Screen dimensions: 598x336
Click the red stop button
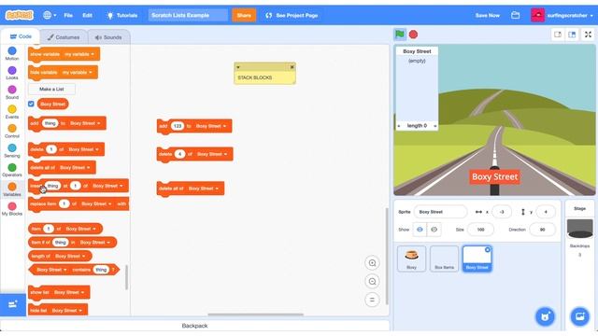click(x=413, y=35)
